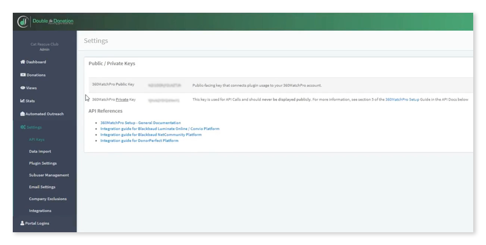The image size is (486, 245).
Task: Click the blurred public key value
Action: (x=165, y=85)
